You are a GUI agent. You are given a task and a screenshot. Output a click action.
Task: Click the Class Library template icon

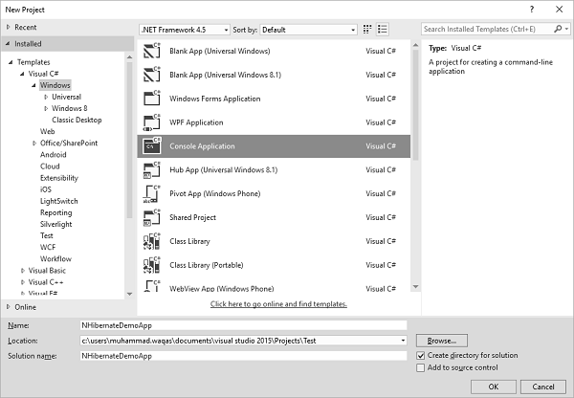(152, 241)
